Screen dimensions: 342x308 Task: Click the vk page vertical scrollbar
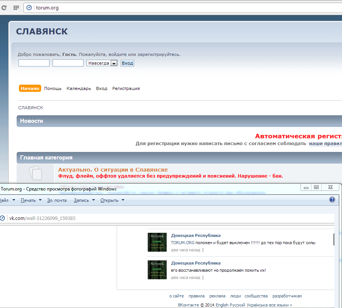(x=334, y=239)
